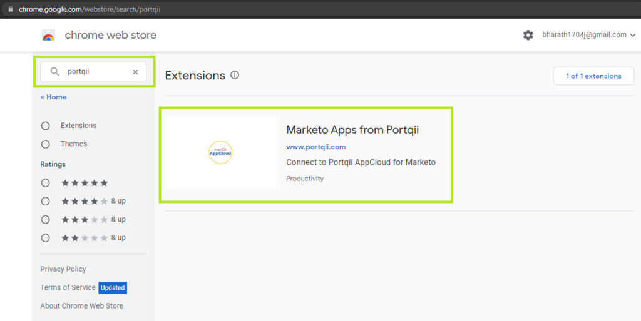Select the two stars & up filter
This screenshot has width=641, height=321.
45,238
